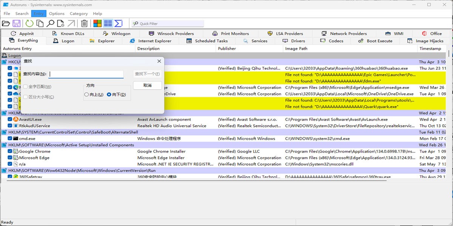The width and height of the screenshot is (453, 226).
Task: Click the magnifying glass Find icon
Action: coord(50,23)
